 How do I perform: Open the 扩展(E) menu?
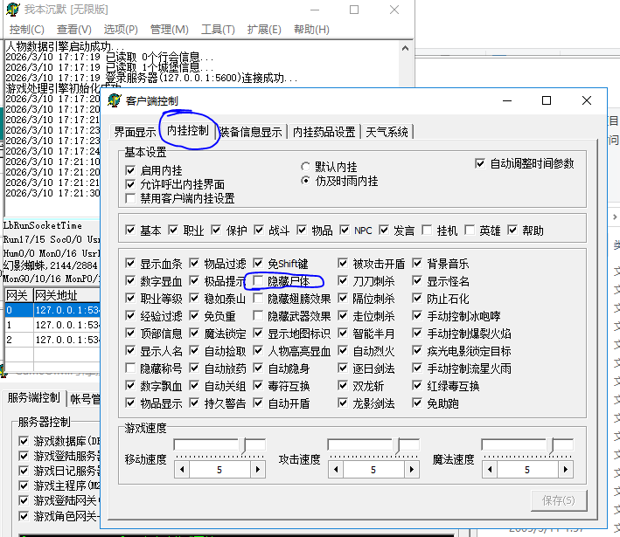(x=263, y=30)
